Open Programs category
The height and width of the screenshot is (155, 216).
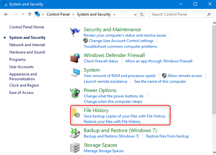point(17,59)
